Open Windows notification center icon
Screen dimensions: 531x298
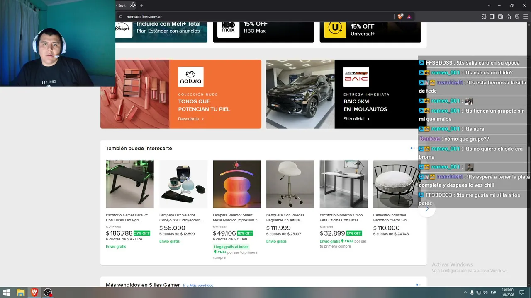coord(522,293)
